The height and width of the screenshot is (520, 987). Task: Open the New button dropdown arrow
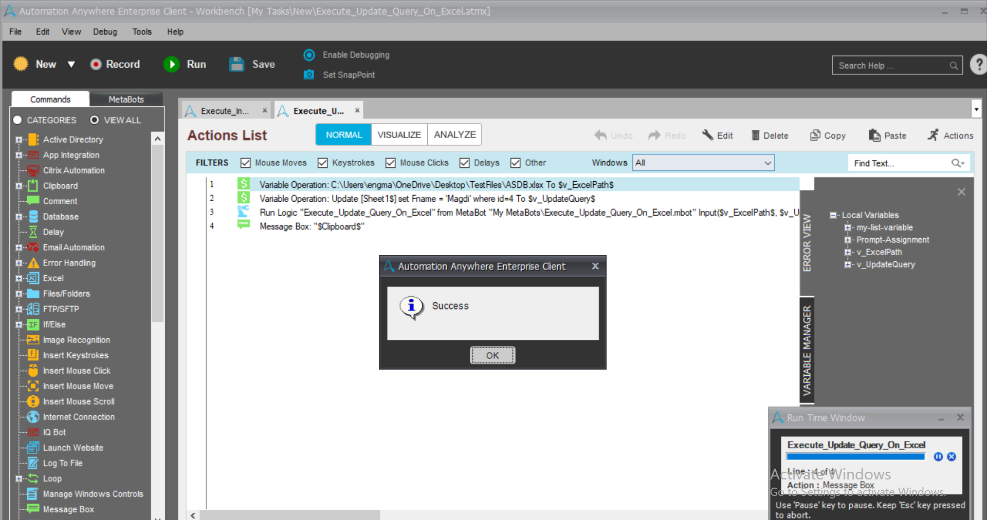click(71, 64)
